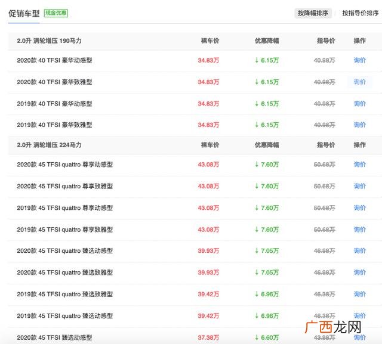Click 询价 for 2019款 40 TFSI 豪华动感型
Image resolution: width=382 pixels, height=344 pixels.
pyautogui.click(x=359, y=104)
